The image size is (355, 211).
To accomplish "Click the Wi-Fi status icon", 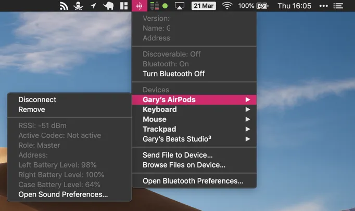I will pyautogui.click(x=227, y=6).
